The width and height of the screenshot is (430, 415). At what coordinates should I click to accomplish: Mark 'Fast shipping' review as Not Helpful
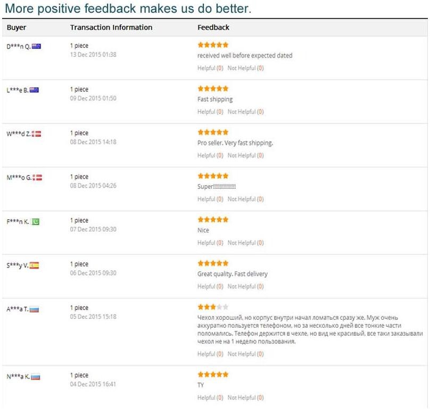pyautogui.click(x=242, y=112)
